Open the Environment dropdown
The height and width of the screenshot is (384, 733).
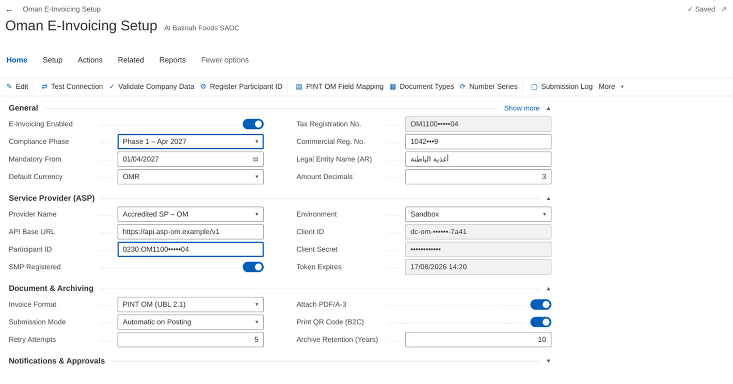[478, 214]
